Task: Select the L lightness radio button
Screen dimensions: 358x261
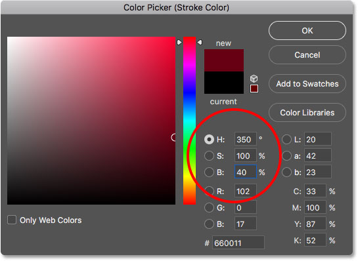Action: click(286, 139)
